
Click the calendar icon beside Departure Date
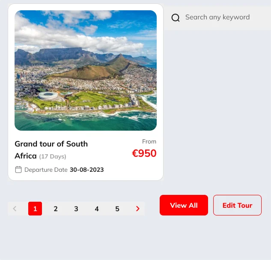click(18, 170)
